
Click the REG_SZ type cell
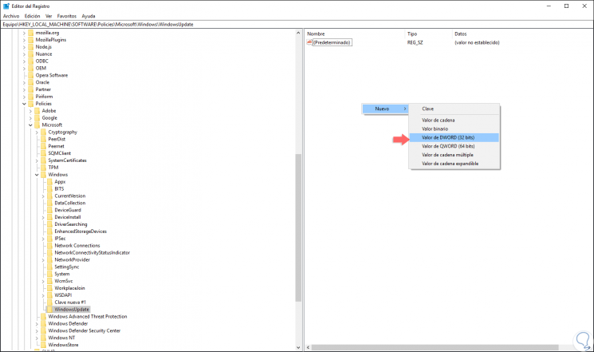click(415, 42)
